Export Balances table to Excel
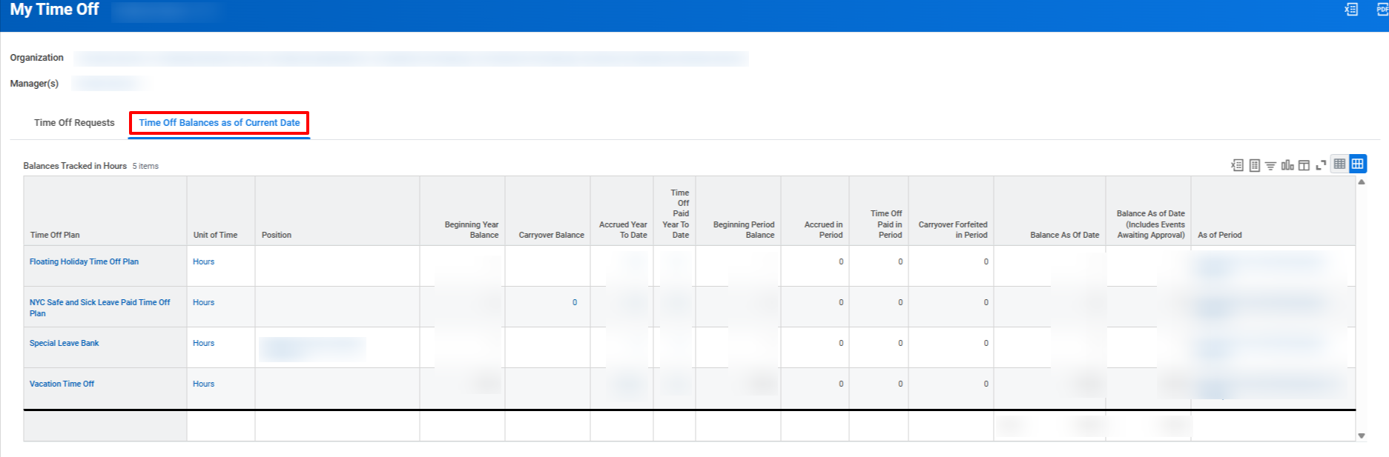Image resolution: width=1389 pixels, height=457 pixels. click(x=1237, y=165)
